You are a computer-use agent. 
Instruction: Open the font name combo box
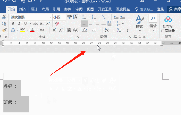31,17
